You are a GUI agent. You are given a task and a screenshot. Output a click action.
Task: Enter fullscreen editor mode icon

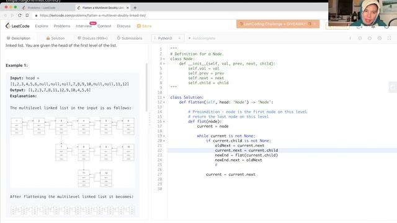389,38
